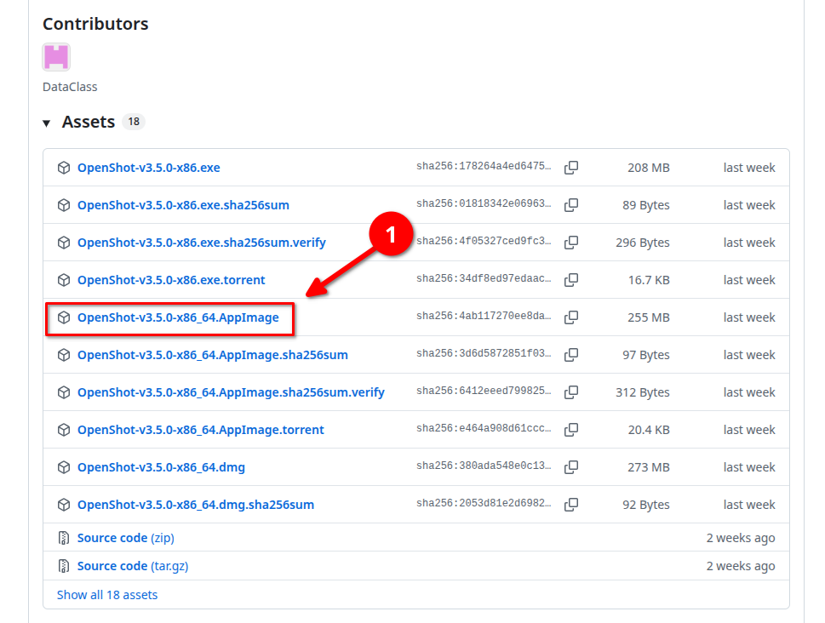Click the 273 MB file size
Screen dimensions: 825x623
pyautogui.click(x=648, y=467)
